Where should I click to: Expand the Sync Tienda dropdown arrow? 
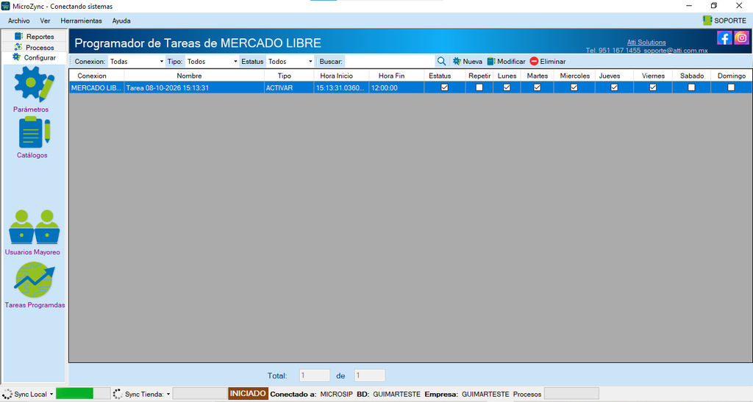[x=168, y=395]
